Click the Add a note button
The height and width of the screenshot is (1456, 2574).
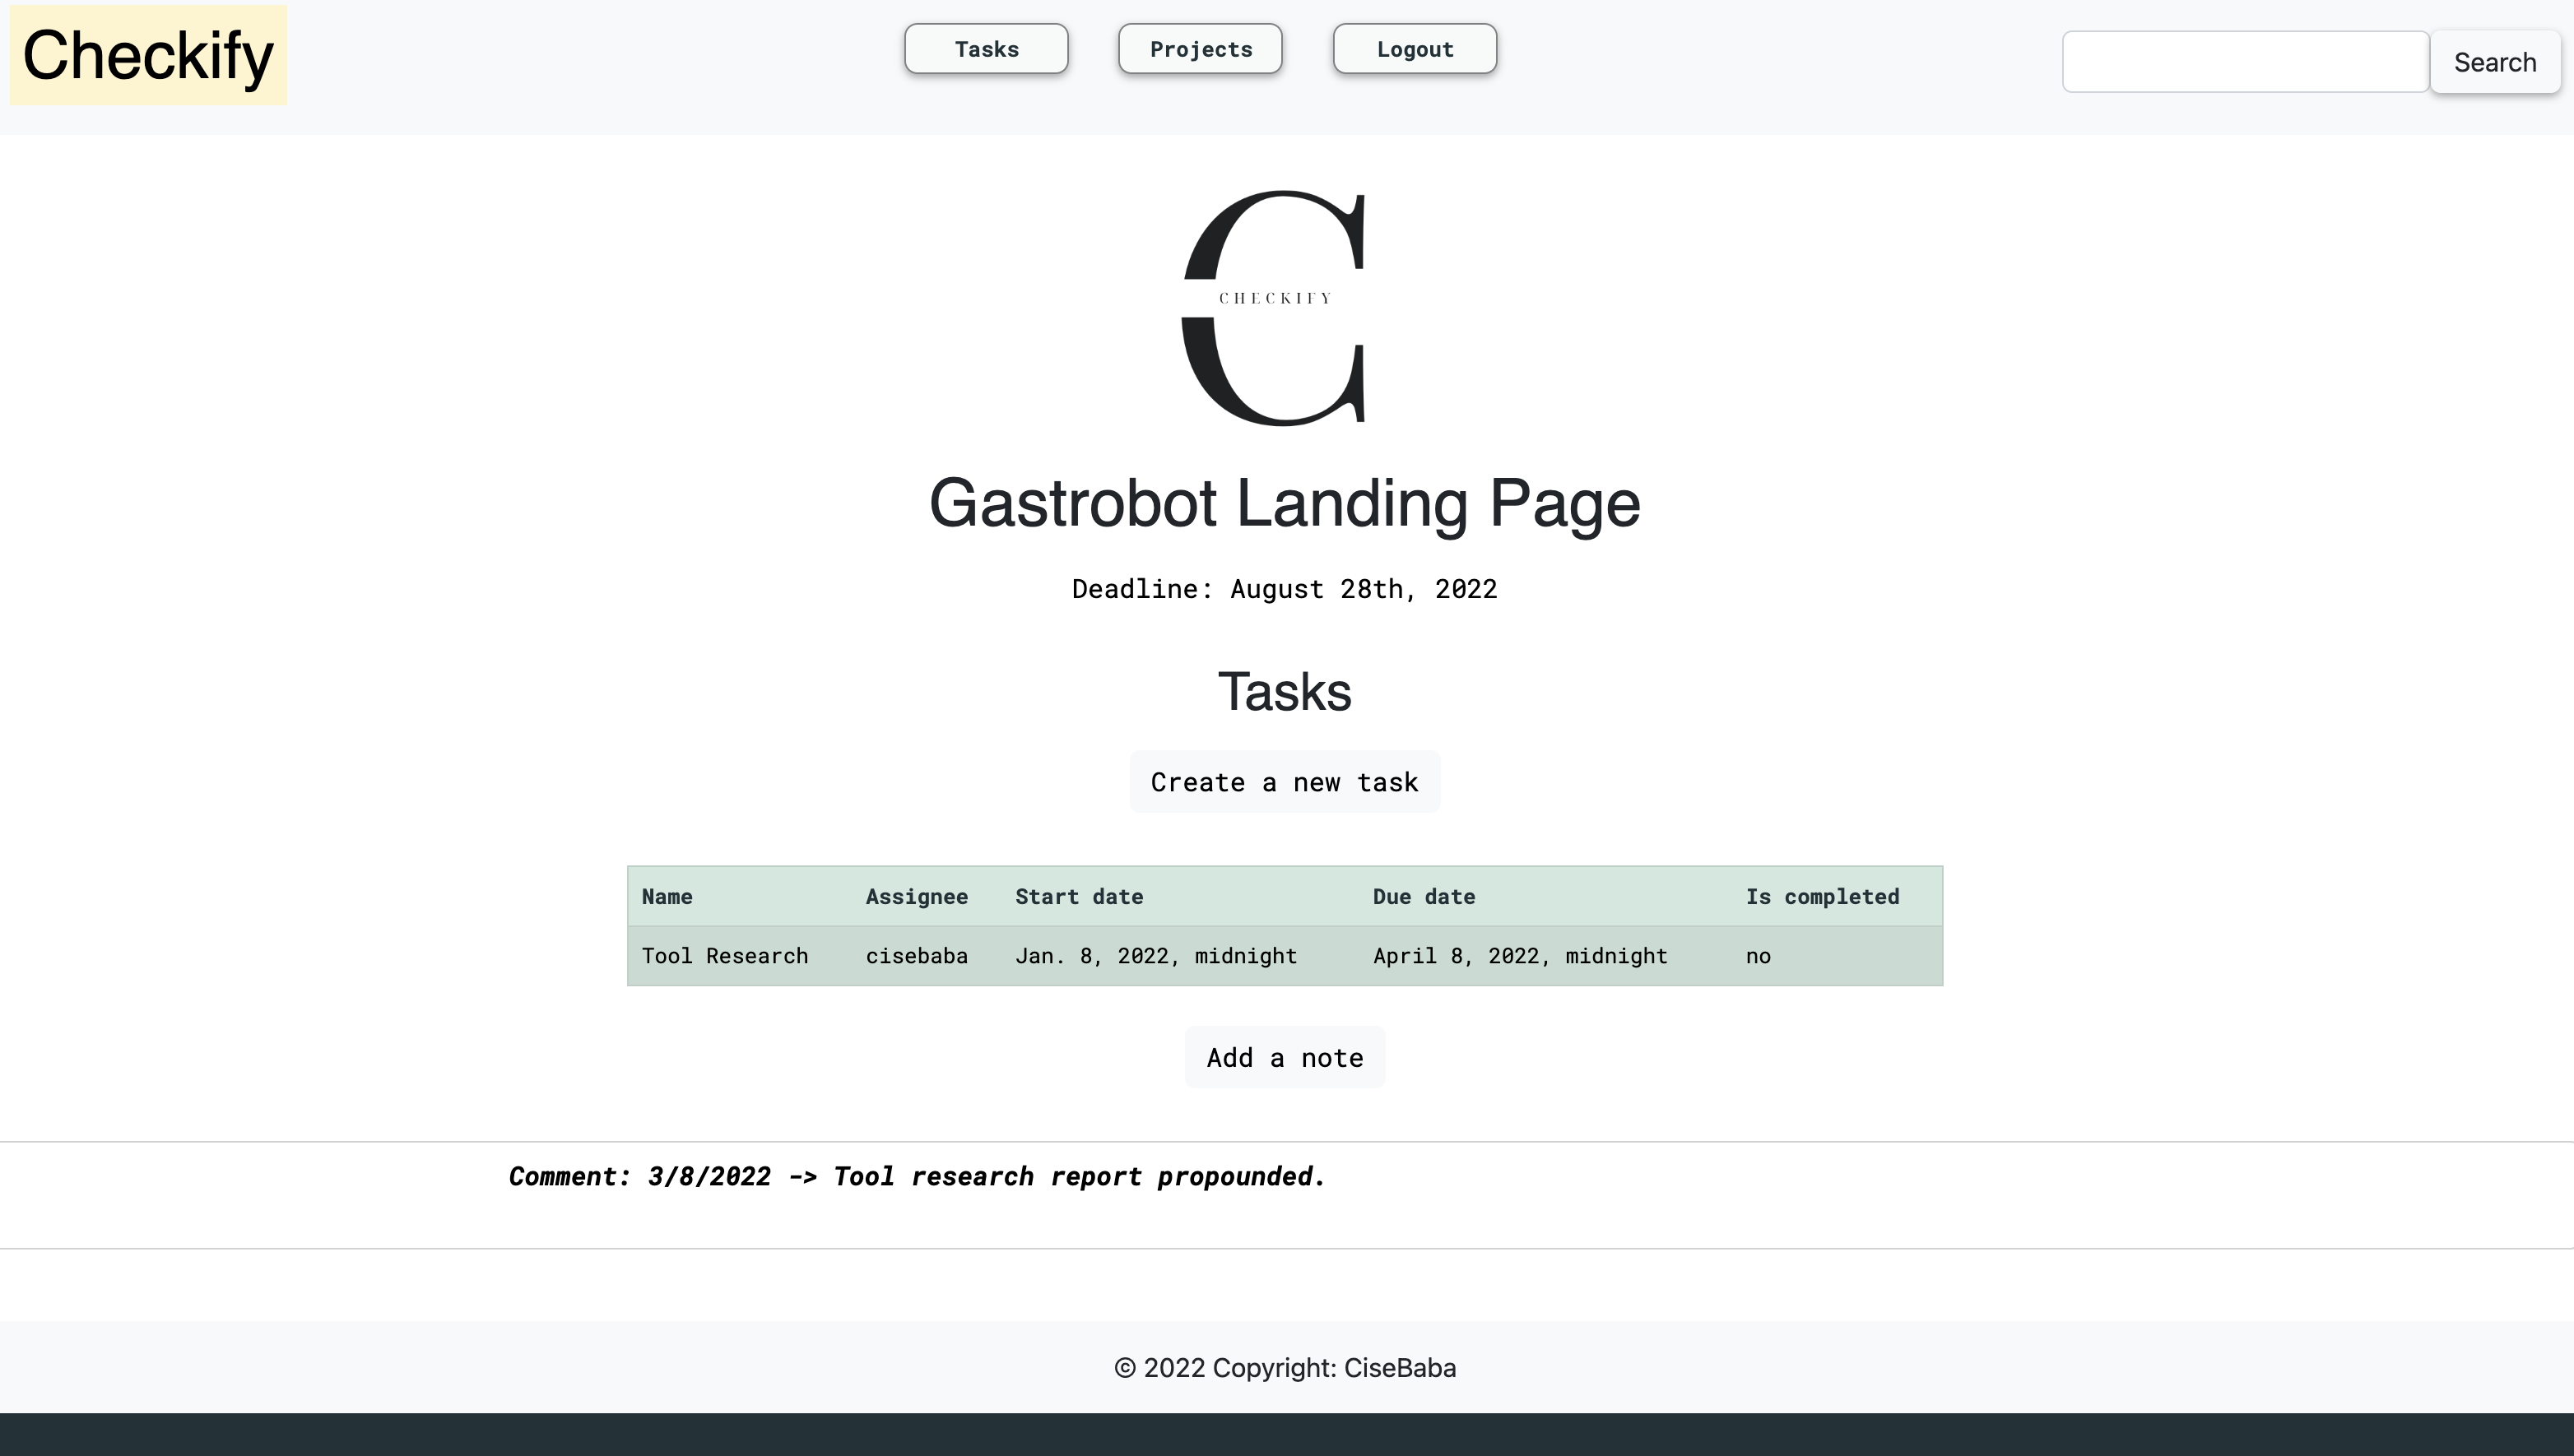tap(1284, 1058)
